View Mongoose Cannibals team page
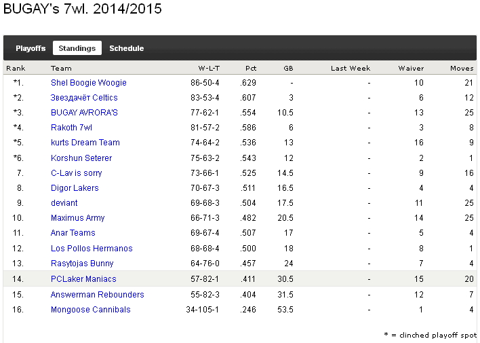Image resolution: width=480 pixels, height=343 pixels. (x=90, y=310)
